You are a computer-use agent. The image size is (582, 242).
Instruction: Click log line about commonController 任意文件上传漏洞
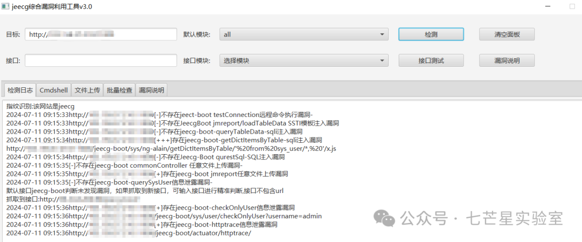click(x=124, y=165)
